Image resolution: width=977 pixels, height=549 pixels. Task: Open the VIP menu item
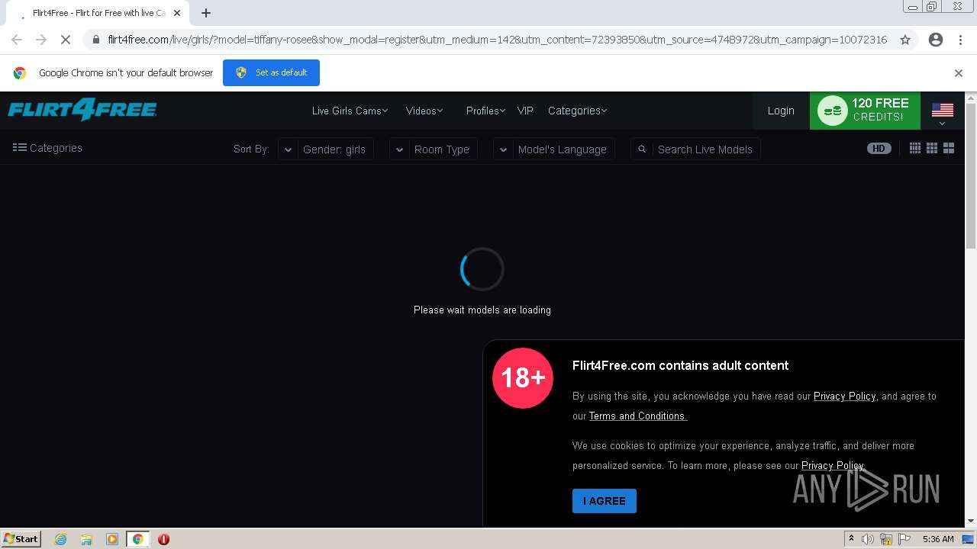pos(525,111)
